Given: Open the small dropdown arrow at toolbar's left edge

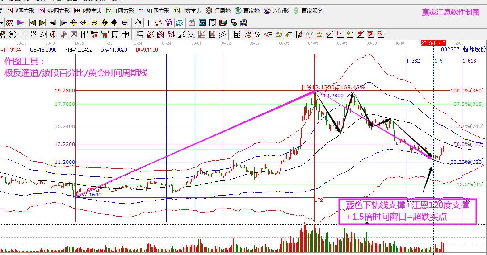Looking at the screenshot, I should pyautogui.click(x=2, y=23).
